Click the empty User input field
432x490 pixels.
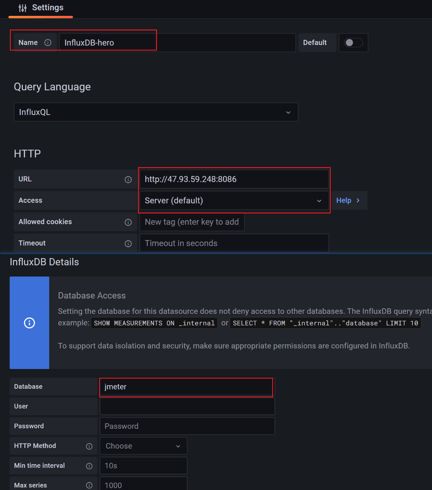point(187,406)
